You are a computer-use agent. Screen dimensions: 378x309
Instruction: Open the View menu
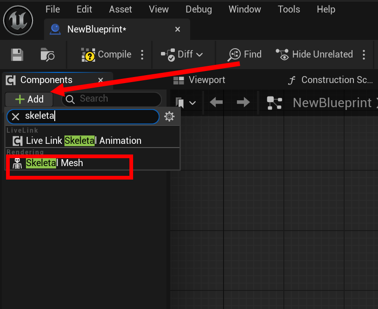click(159, 9)
